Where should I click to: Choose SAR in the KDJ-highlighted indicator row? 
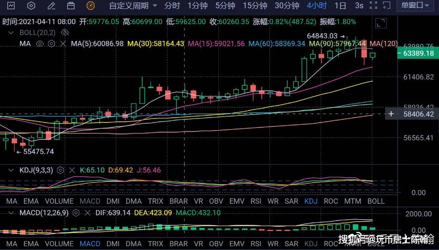(291, 201)
